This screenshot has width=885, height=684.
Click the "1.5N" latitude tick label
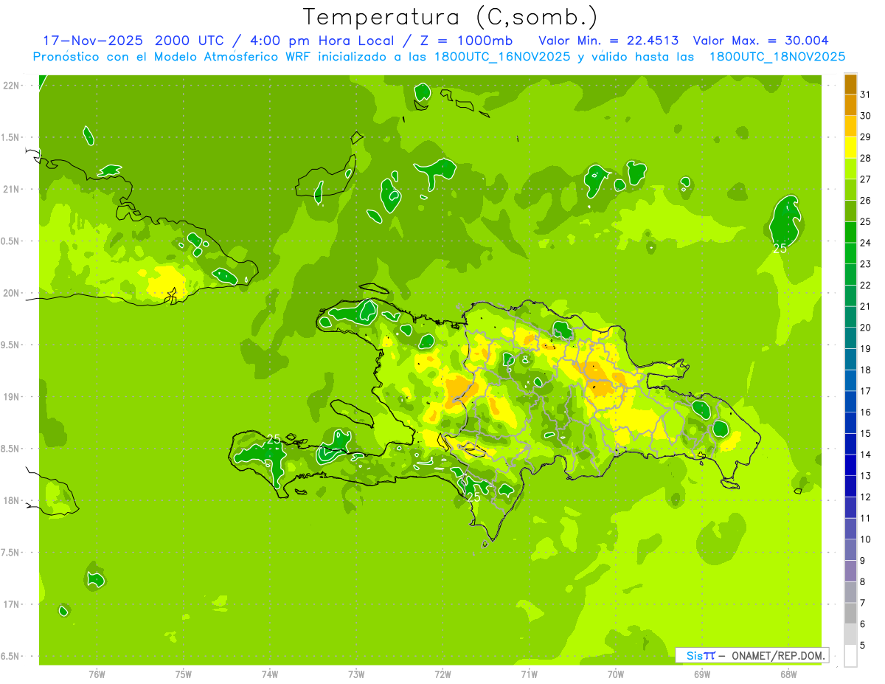click(11, 138)
